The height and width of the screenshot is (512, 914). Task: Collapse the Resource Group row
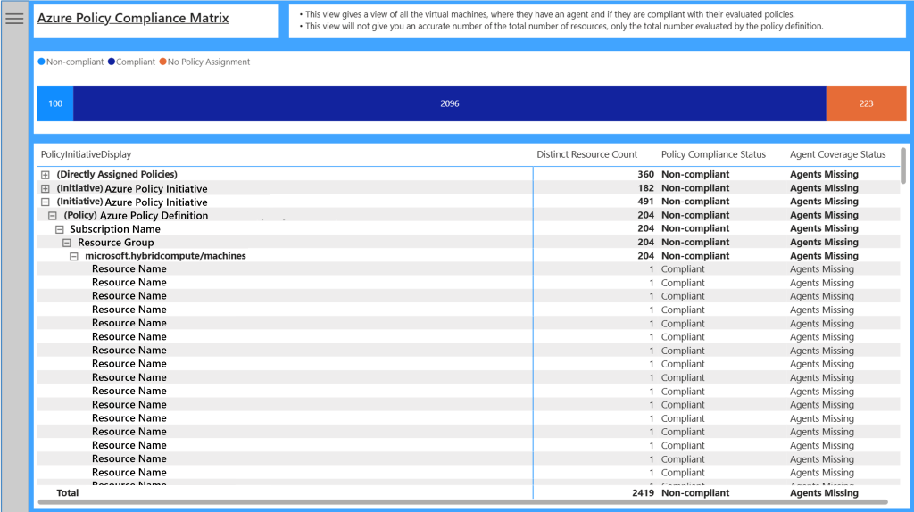(x=67, y=243)
